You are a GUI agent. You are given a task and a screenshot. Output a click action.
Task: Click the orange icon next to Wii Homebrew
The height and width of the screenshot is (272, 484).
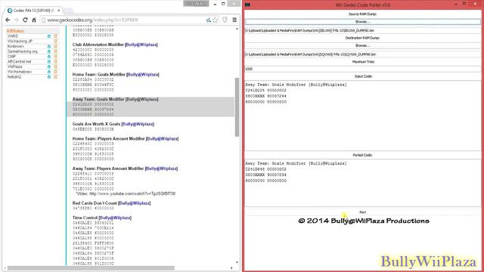tap(55, 72)
